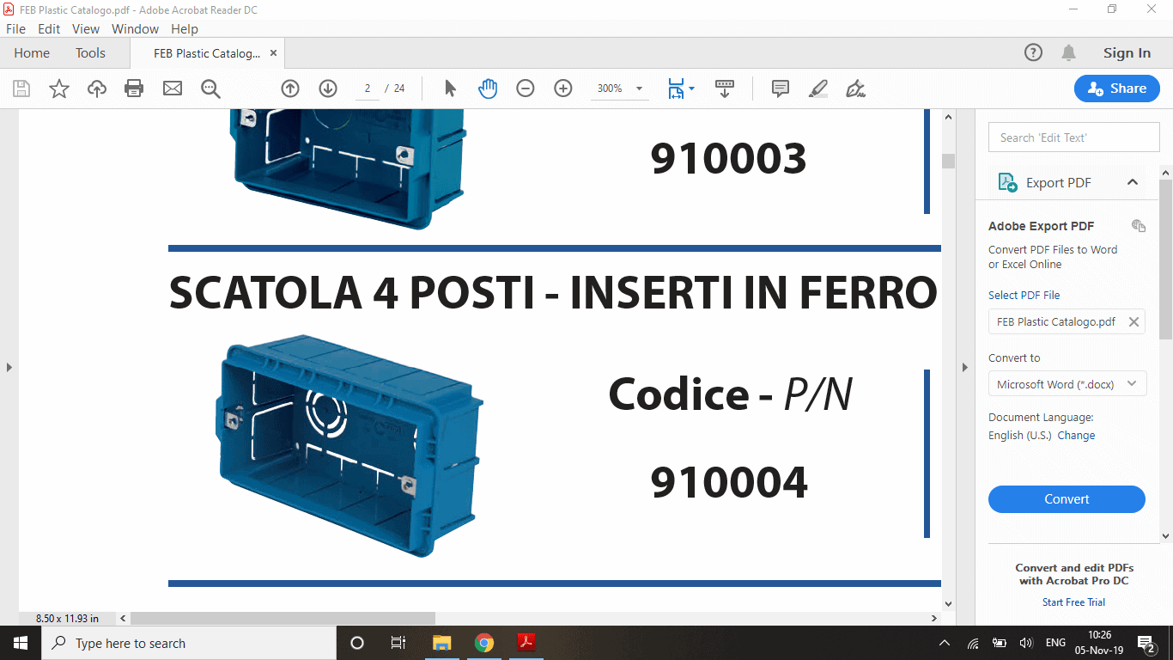Open the View menu

click(x=86, y=29)
